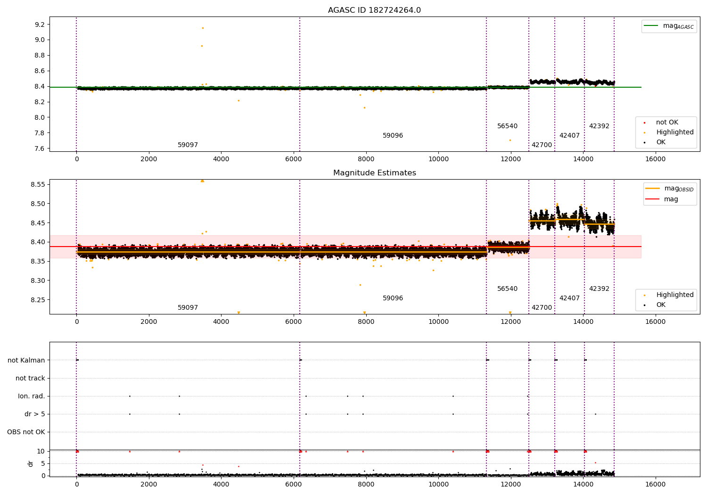
Task: Click obsid label 42407 in top plot
Action: tap(569, 136)
